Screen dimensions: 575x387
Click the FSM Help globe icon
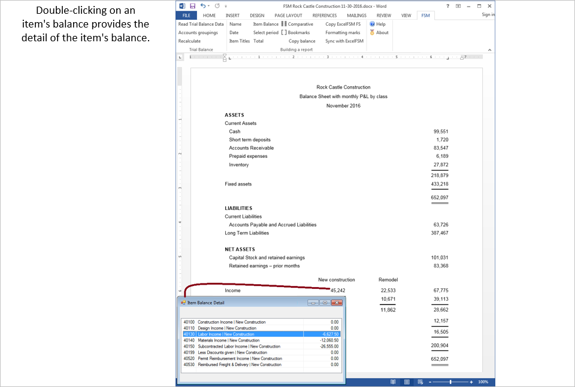tap(372, 24)
